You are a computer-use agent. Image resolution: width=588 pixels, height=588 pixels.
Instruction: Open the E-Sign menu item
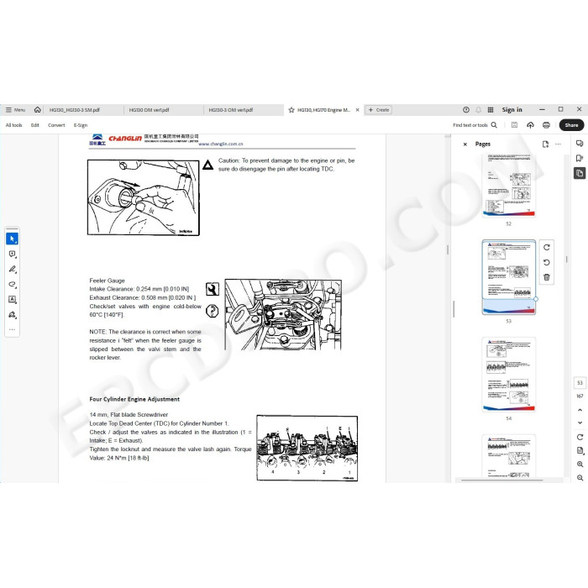tap(81, 125)
